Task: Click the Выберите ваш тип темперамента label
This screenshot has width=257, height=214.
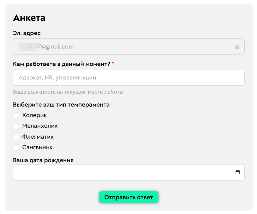Action: point(61,104)
